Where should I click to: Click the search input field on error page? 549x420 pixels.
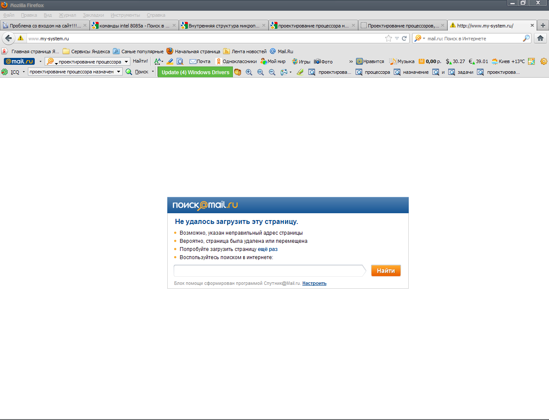[x=269, y=271]
